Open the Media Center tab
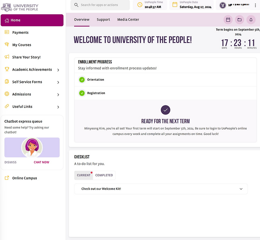 128,20
